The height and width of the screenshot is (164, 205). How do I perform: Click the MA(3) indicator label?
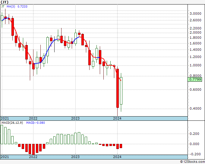click(x=11, y=6)
